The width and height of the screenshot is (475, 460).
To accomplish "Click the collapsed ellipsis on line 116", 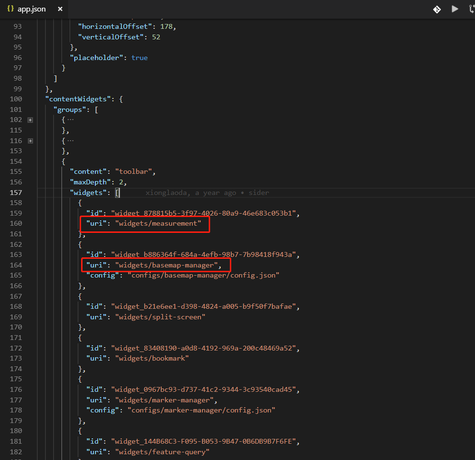I will click(70, 141).
